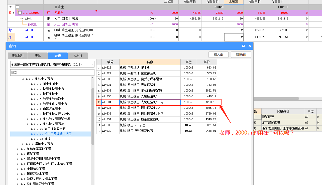The width and height of the screenshot is (322, 185).
Task: Select row A1-231 原土碾压 光轮压路机
Action: coord(157,85)
